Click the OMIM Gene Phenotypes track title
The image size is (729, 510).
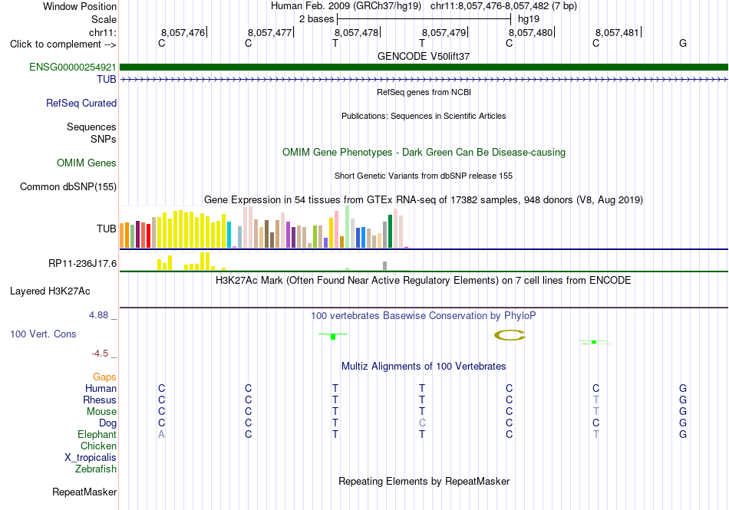click(x=424, y=153)
